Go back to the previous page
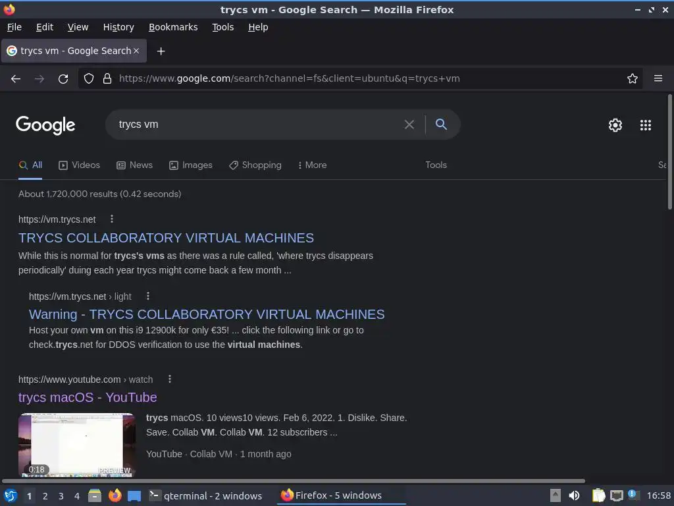This screenshot has width=674, height=506. point(16,79)
